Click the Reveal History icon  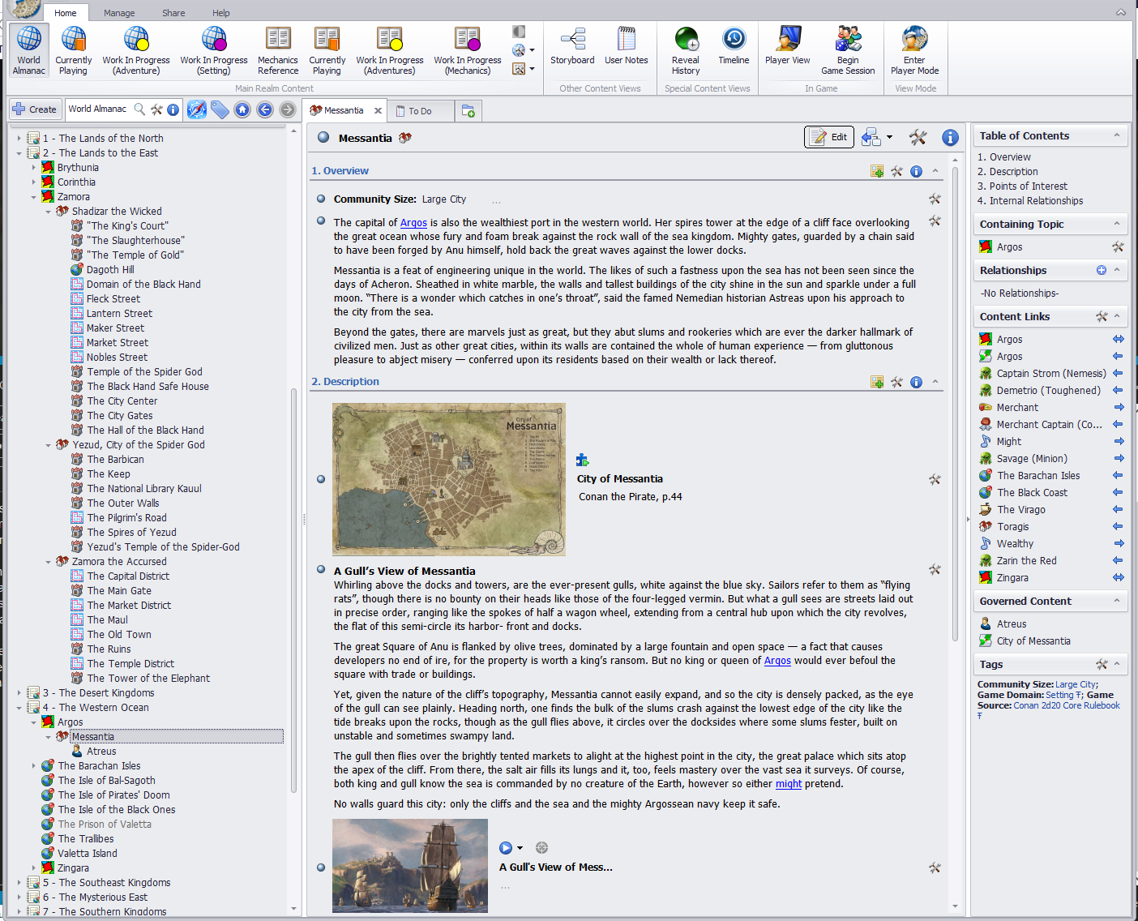(x=686, y=47)
